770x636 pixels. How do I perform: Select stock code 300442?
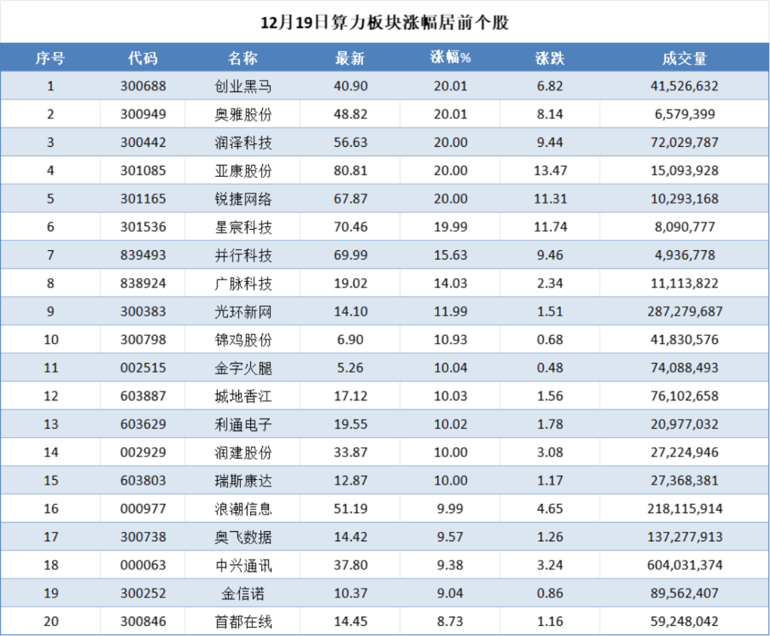(143, 143)
